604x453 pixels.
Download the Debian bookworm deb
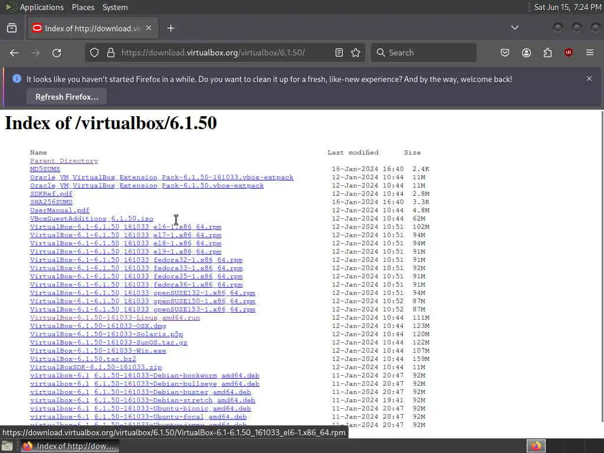(x=145, y=375)
